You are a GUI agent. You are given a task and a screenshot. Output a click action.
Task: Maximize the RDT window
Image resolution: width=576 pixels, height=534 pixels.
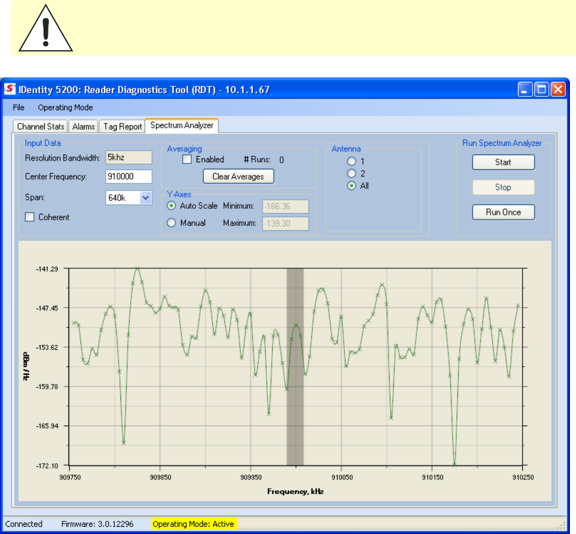[x=542, y=90]
